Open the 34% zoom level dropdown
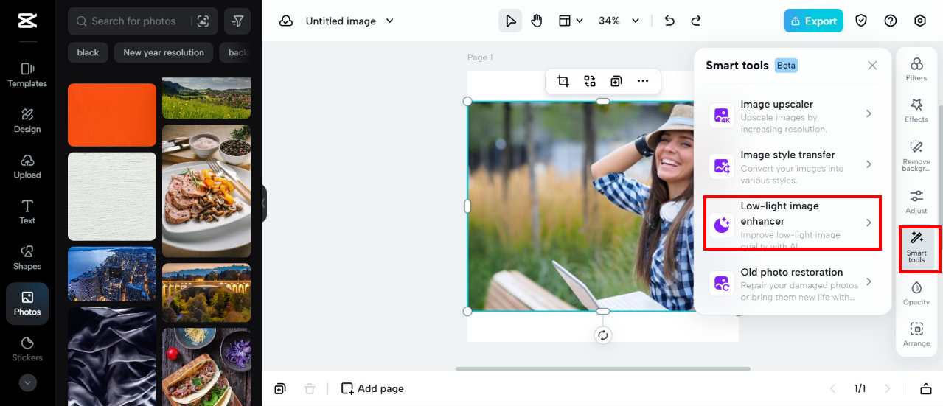943x406 pixels. click(619, 21)
